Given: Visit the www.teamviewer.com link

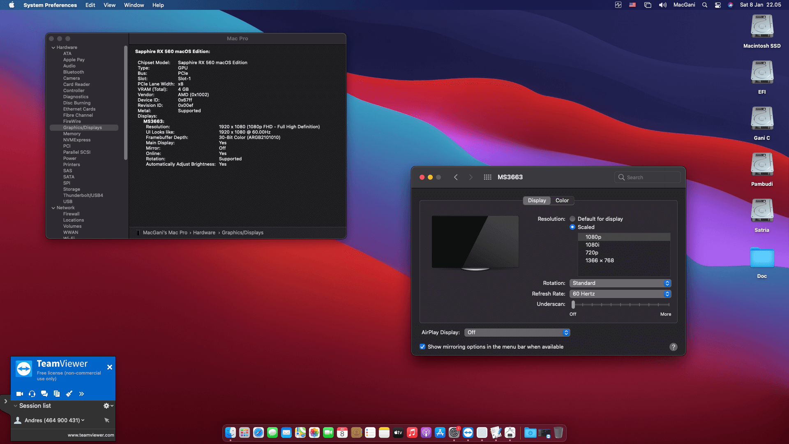Looking at the screenshot, I should pyautogui.click(x=90, y=435).
